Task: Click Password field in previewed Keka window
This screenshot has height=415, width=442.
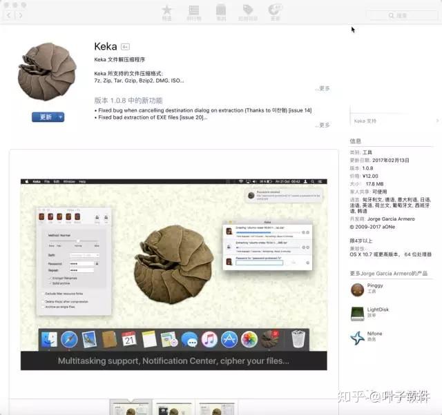Action: (x=81, y=264)
